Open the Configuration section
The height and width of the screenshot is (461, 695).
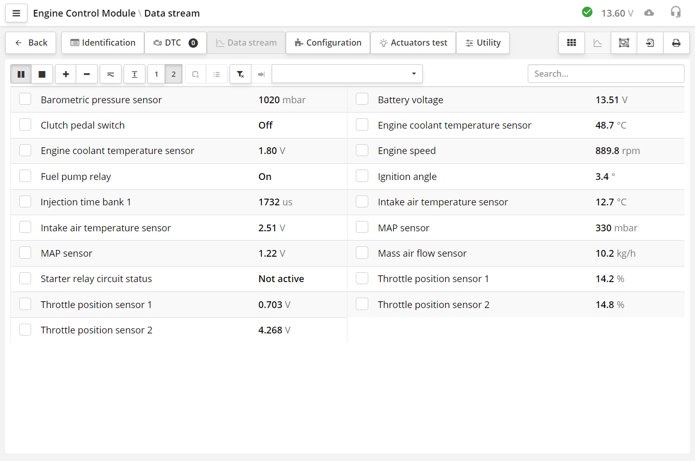tap(328, 43)
